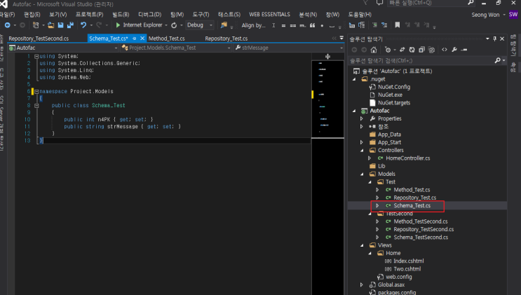Undo the last edit with the Undo icon

coord(83,25)
